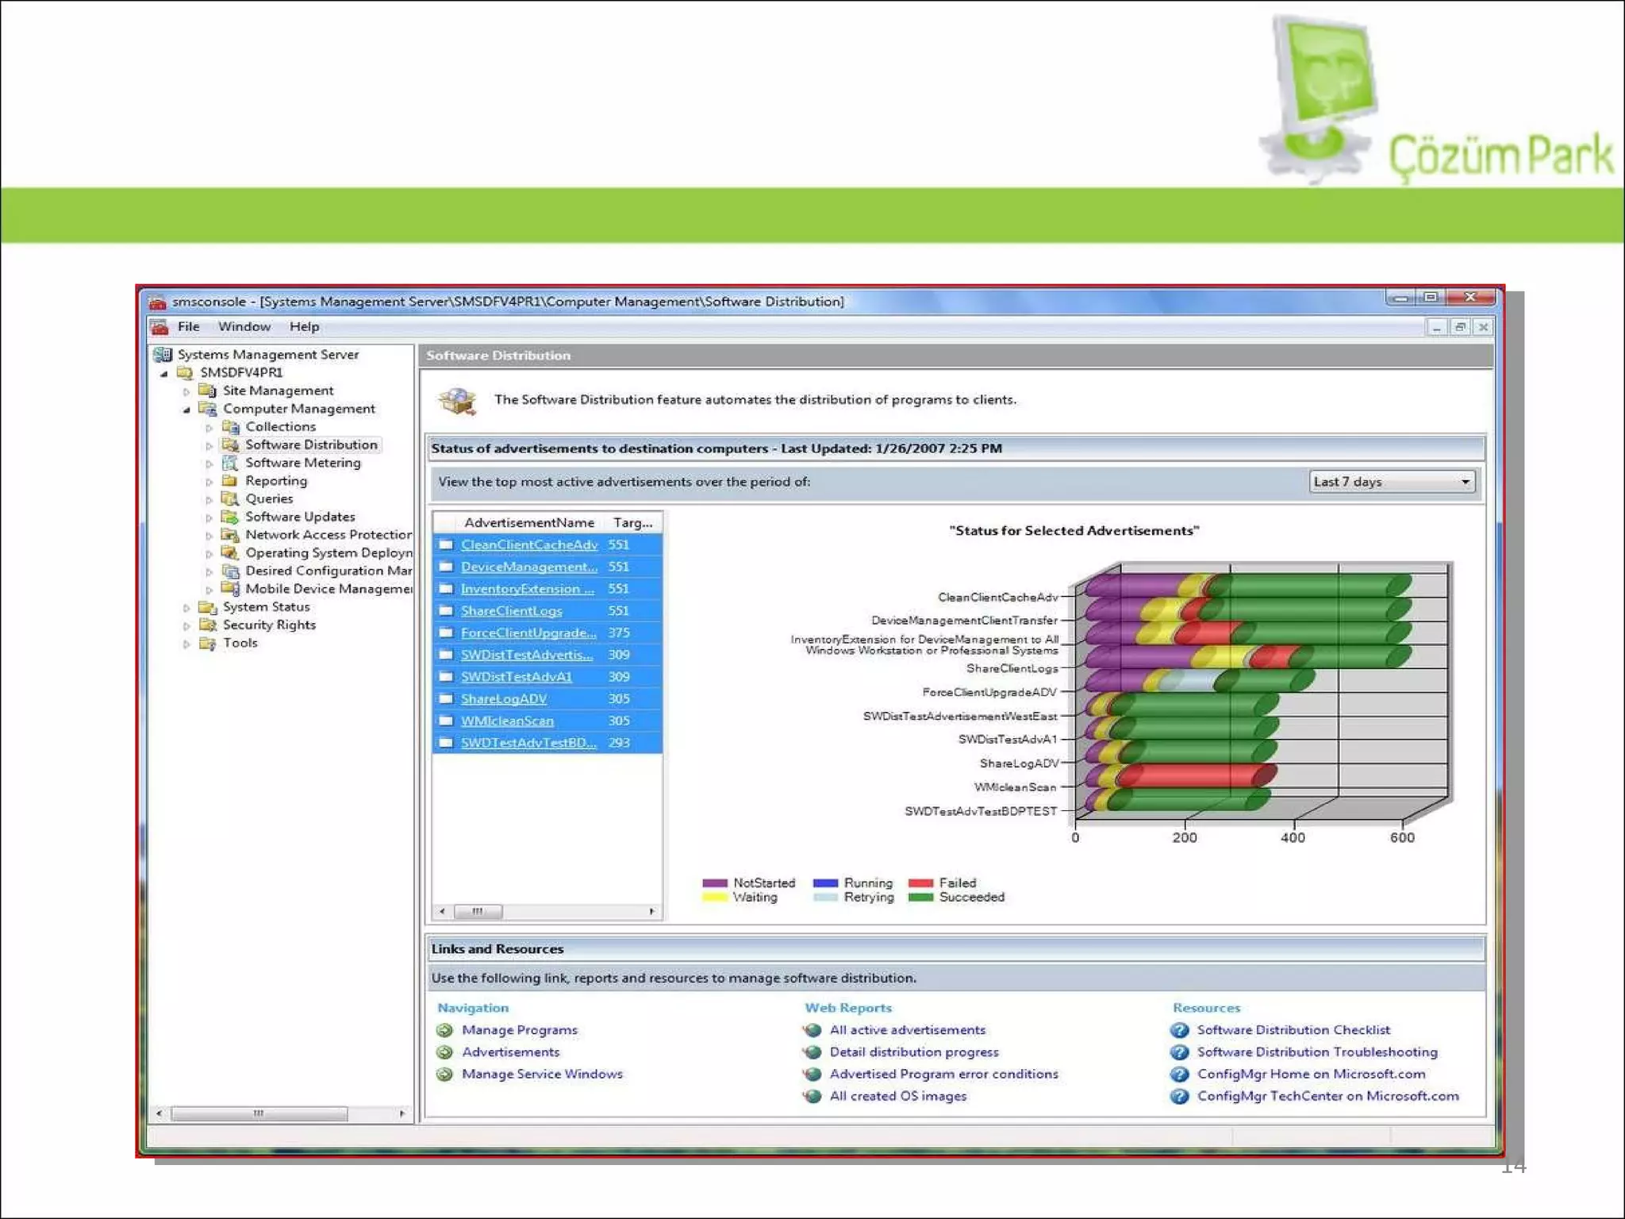The width and height of the screenshot is (1625, 1219).
Task: Click the Desired Configuration Management tree icon
Action: point(230,571)
